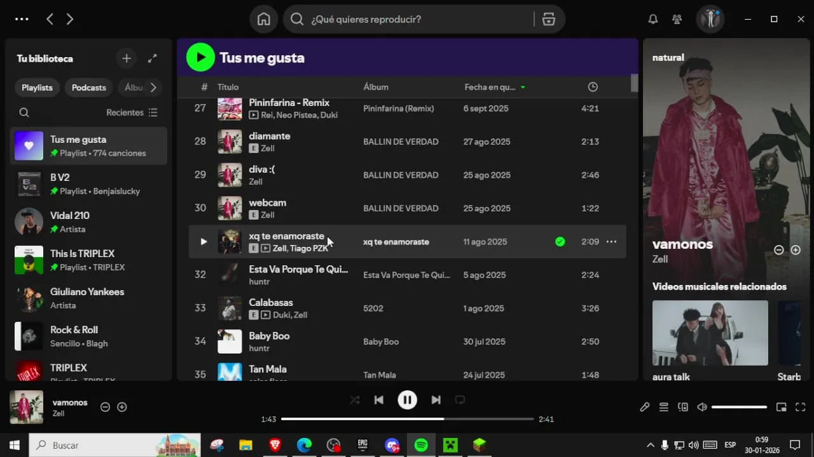Hide song via bottom bar minus icon
The image size is (814, 457).
[x=106, y=407]
